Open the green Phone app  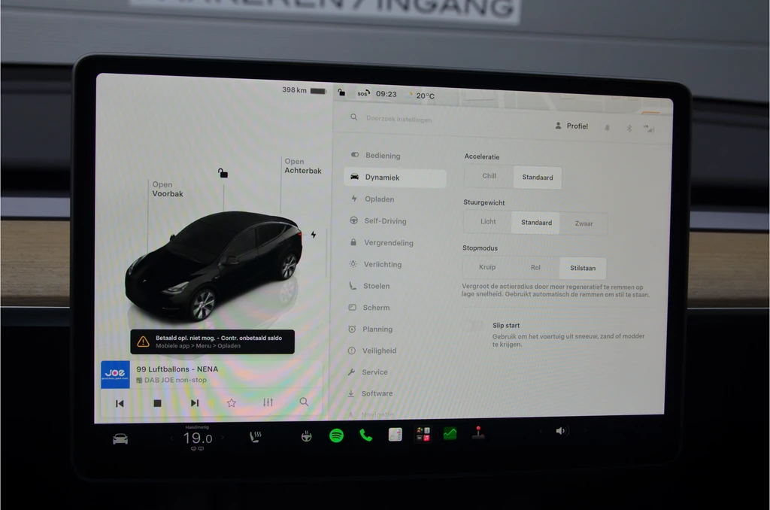pyautogui.click(x=366, y=435)
